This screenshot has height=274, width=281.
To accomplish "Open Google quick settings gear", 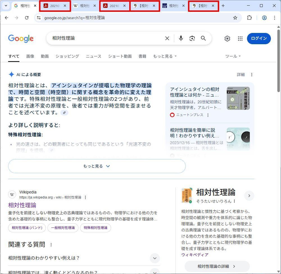I will pyautogui.click(x=227, y=38).
